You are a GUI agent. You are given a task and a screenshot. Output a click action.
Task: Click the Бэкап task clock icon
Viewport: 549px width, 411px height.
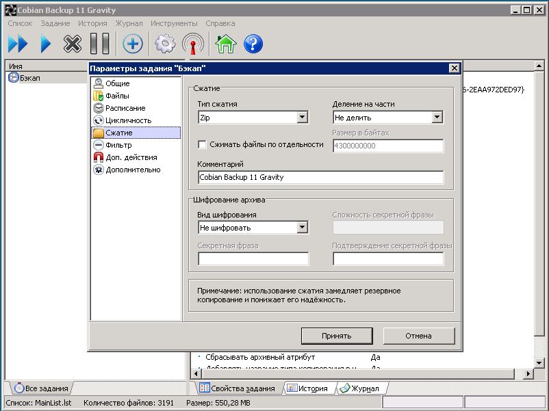tap(13, 77)
